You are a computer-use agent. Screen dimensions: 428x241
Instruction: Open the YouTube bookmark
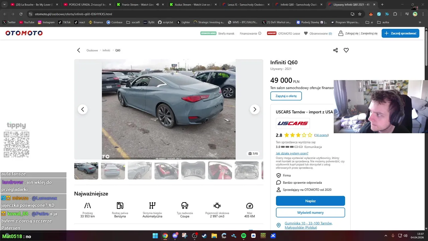27,22
